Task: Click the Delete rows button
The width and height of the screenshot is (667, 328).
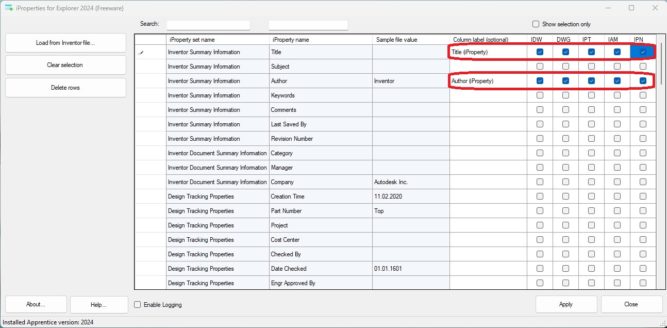Action: (x=65, y=88)
